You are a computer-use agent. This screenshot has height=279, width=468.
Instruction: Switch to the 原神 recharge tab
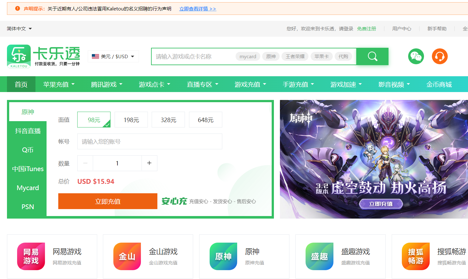(x=28, y=112)
